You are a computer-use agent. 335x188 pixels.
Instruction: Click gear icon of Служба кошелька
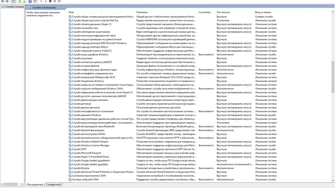click(70, 58)
